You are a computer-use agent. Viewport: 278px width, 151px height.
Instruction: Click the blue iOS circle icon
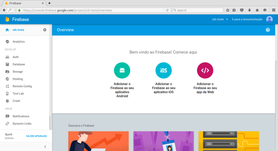(163, 70)
